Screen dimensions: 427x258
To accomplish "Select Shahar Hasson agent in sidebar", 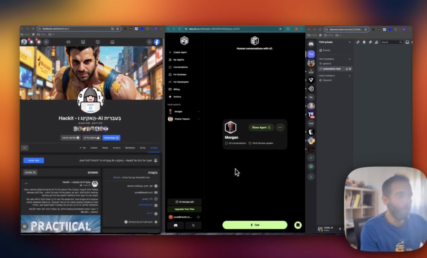I will 179,119.
